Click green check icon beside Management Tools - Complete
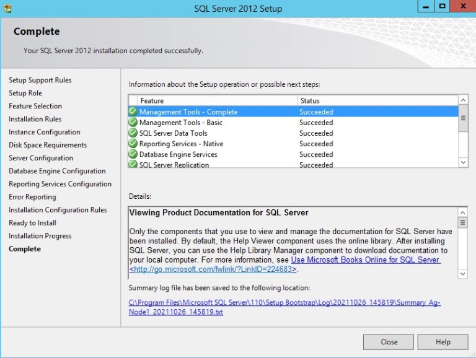 click(133, 112)
